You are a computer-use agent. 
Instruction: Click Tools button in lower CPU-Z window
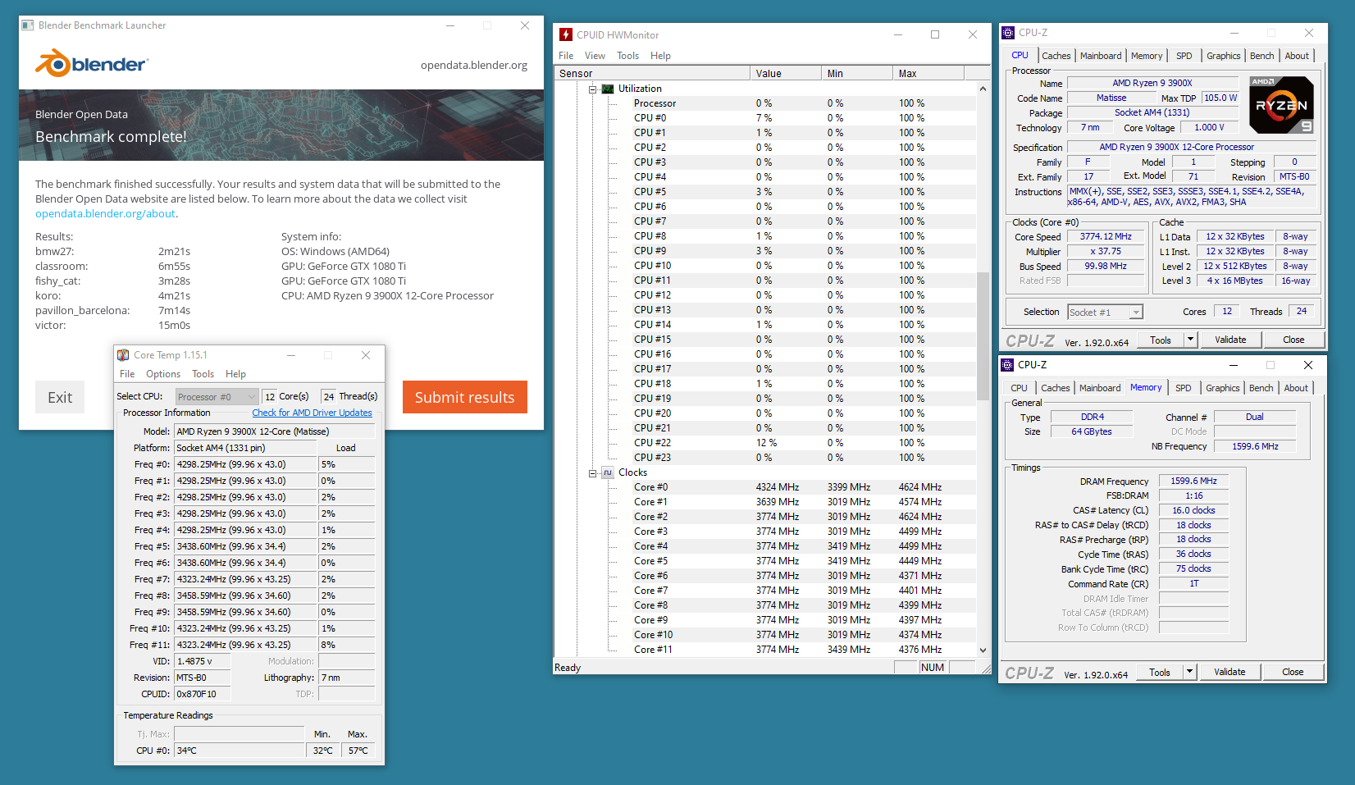click(1160, 672)
